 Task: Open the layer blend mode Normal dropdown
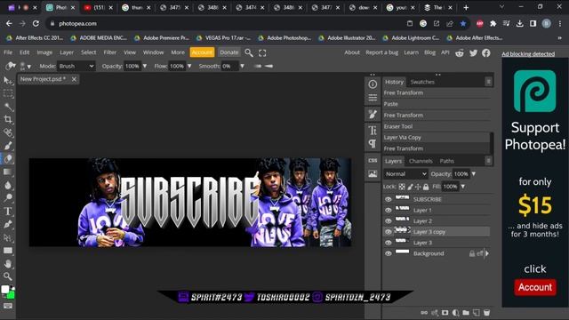pyautogui.click(x=405, y=174)
